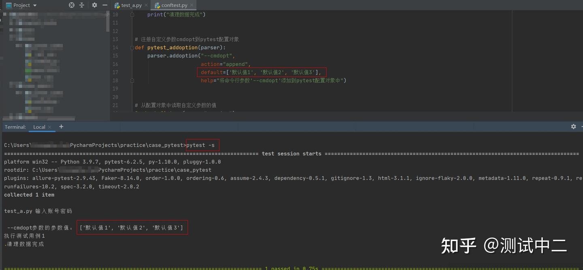Click comment '从配置对象中读取自定义参数的值'

[175, 105]
